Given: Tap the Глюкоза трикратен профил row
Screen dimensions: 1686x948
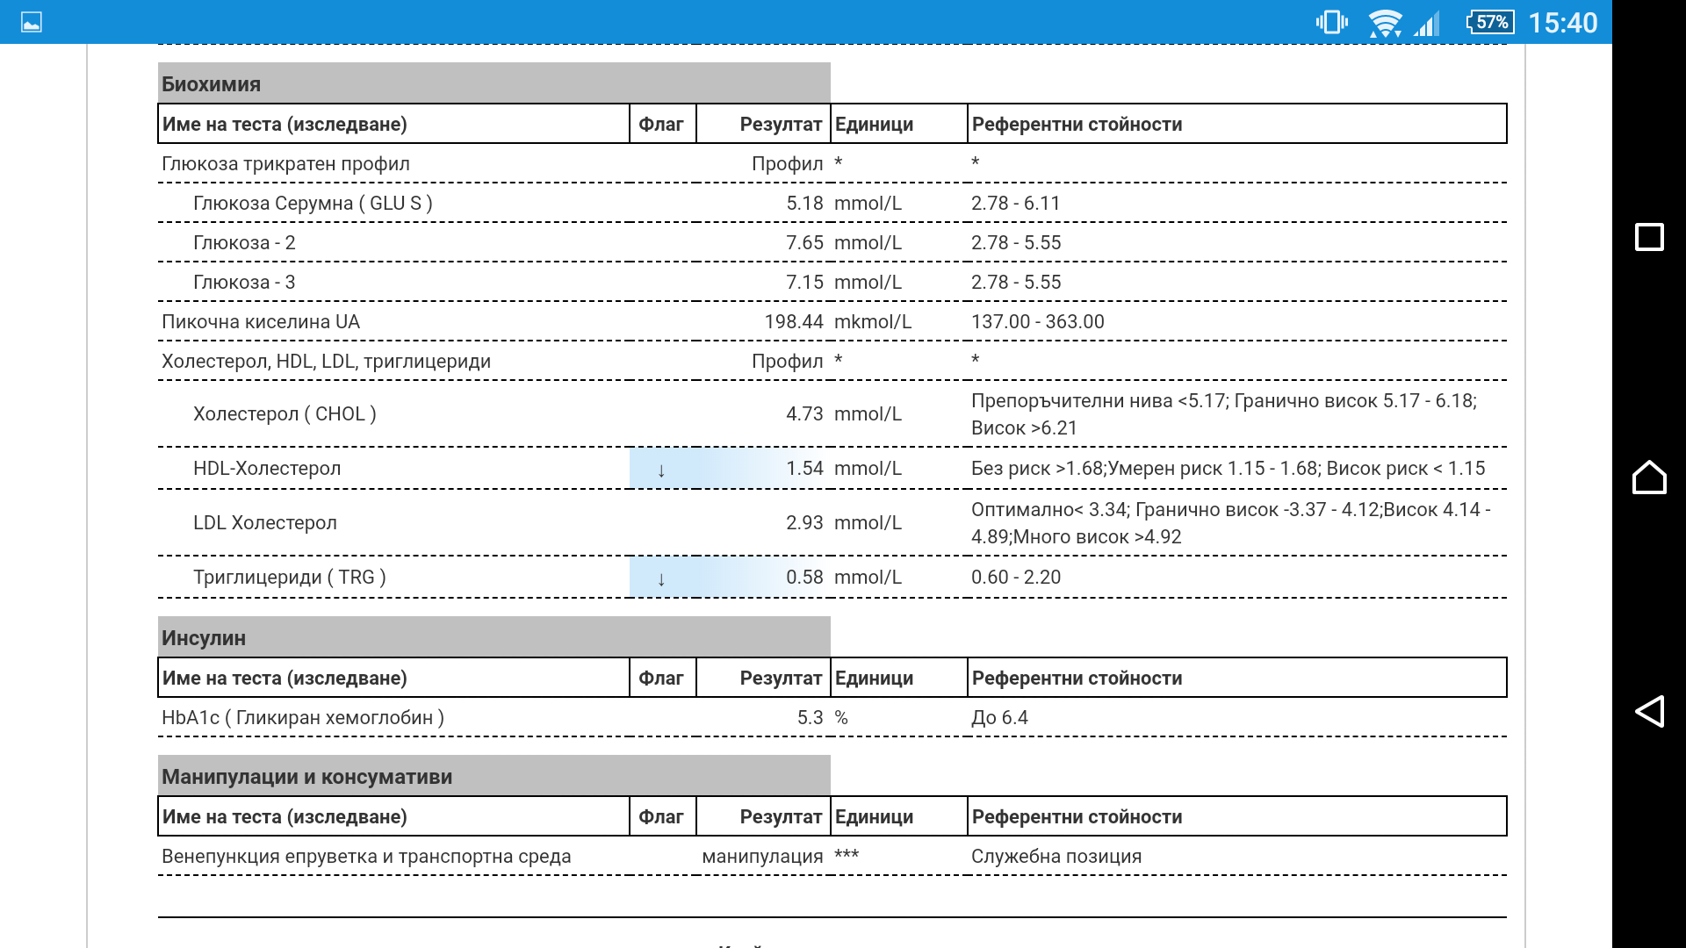Looking at the screenshot, I should 285,164.
